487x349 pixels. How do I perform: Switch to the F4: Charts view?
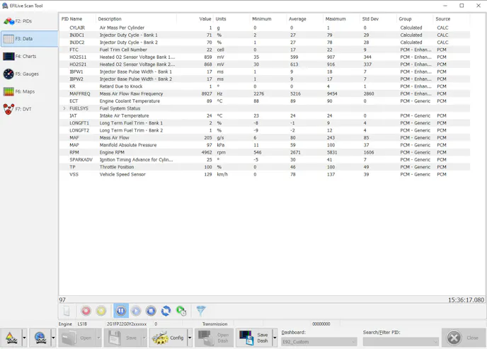28,57
